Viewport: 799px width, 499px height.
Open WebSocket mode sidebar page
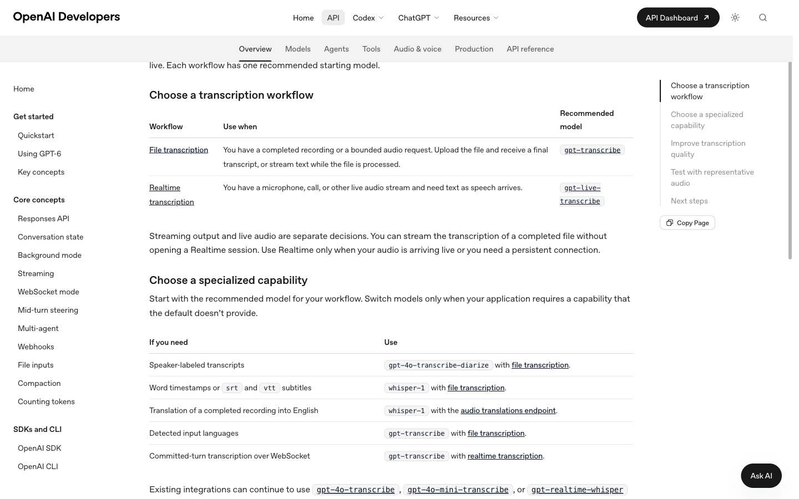click(x=48, y=292)
